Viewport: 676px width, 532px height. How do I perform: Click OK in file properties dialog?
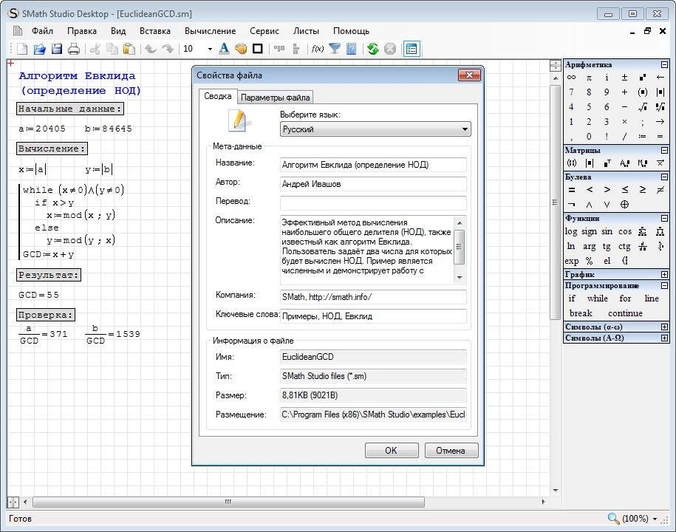[x=392, y=451]
